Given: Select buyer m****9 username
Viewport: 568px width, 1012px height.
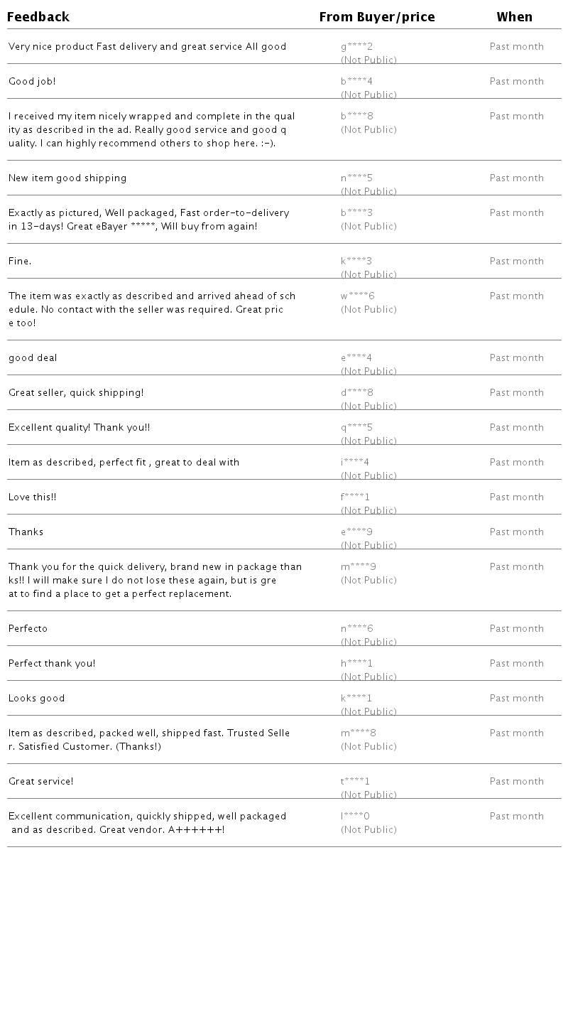Looking at the screenshot, I should [358, 567].
